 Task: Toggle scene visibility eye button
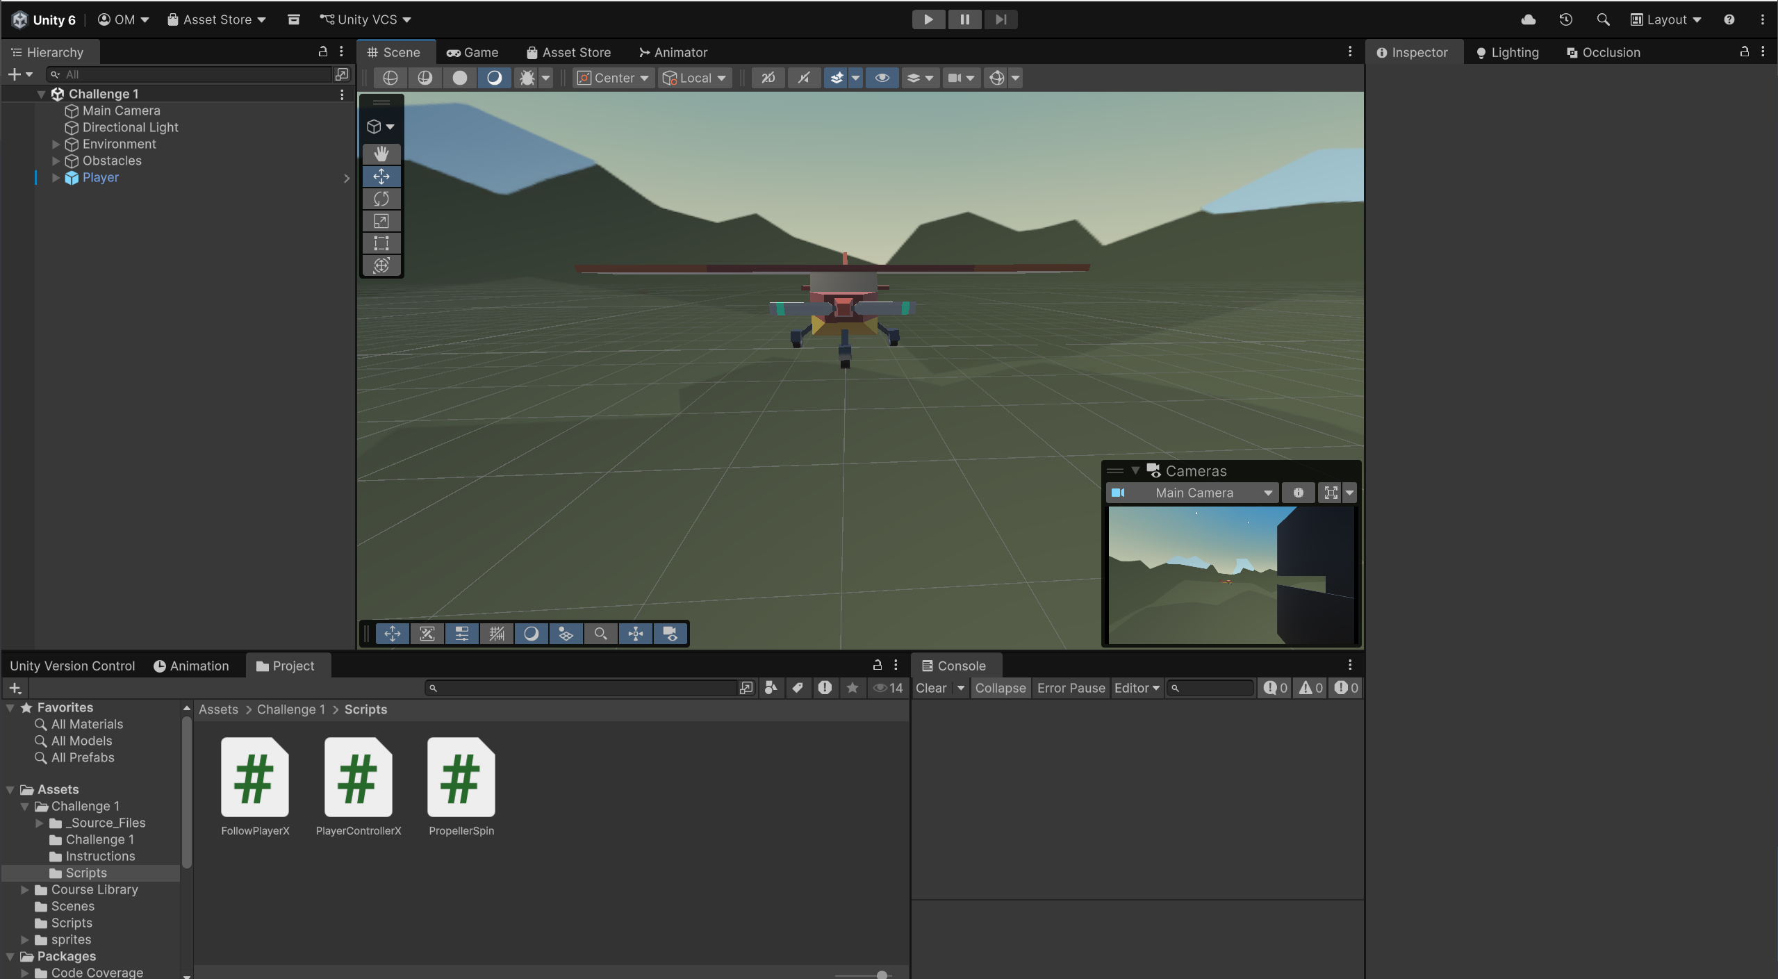click(x=881, y=78)
